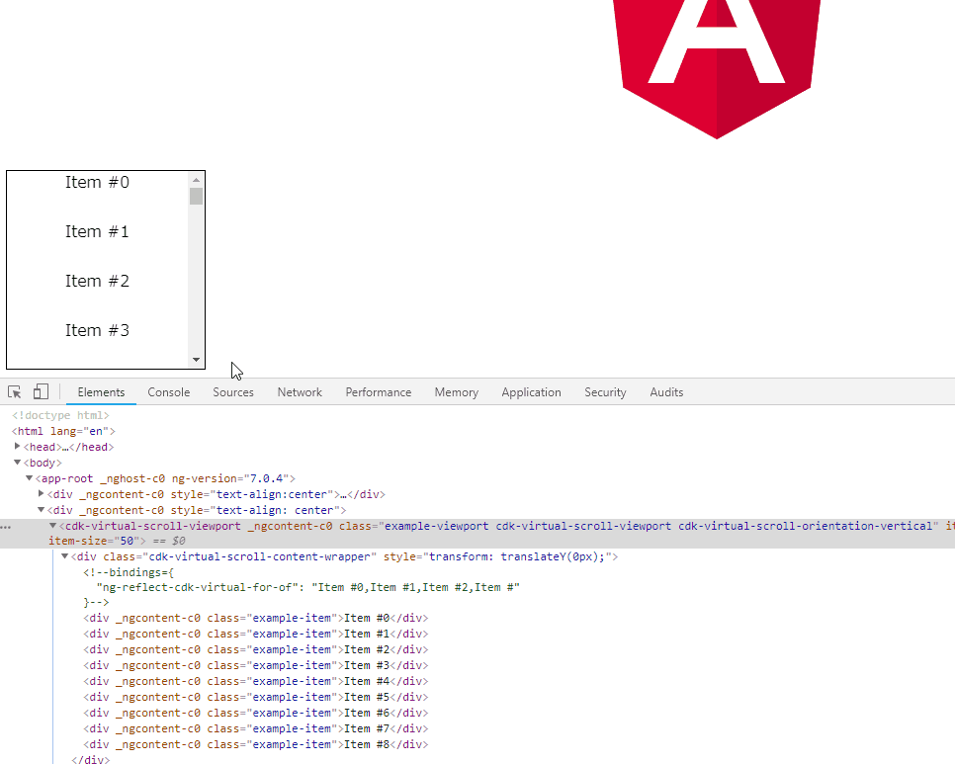Expand the div with style text-align:center
This screenshot has width=955, height=764.
click(x=42, y=494)
